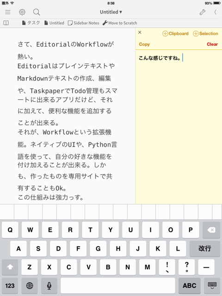
Task: Tap the 改行 return key
Action: pos(204,248)
